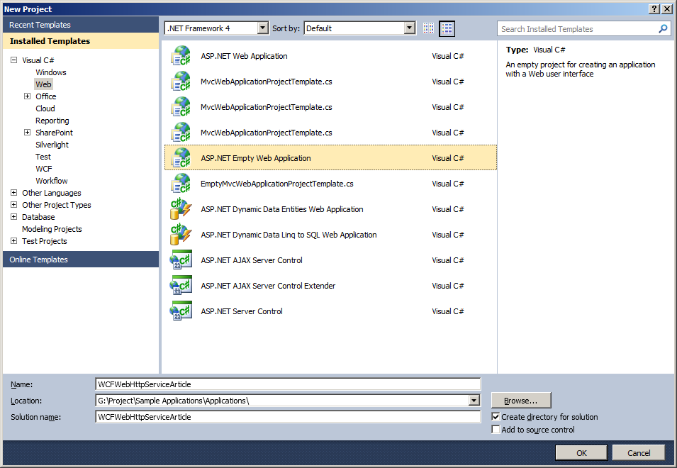
Task: Open the Online Templates section
Action: [81, 260]
